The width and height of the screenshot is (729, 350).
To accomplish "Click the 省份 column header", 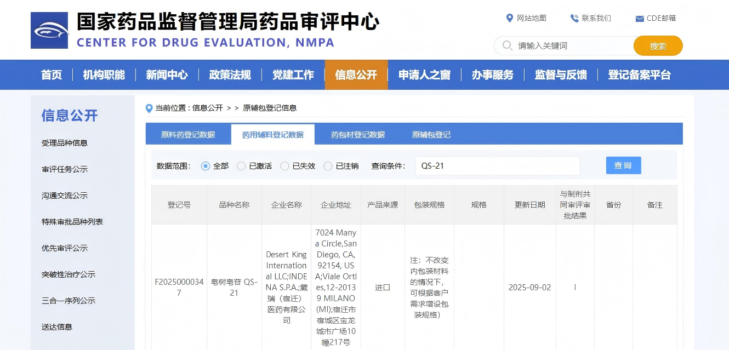I will pyautogui.click(x=613, y=205).
